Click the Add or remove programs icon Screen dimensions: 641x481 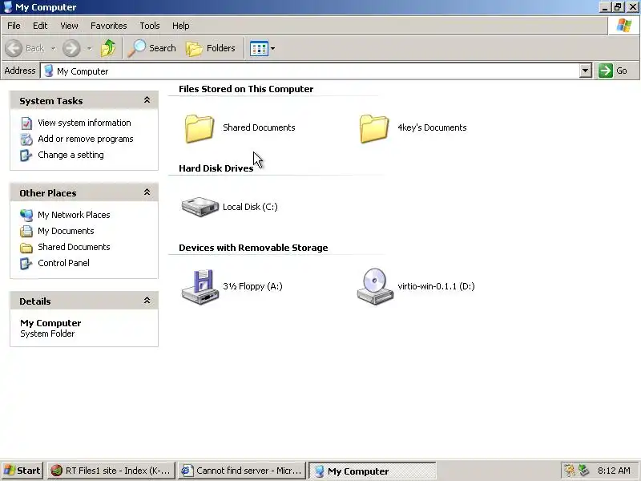(x=26, y=139)
